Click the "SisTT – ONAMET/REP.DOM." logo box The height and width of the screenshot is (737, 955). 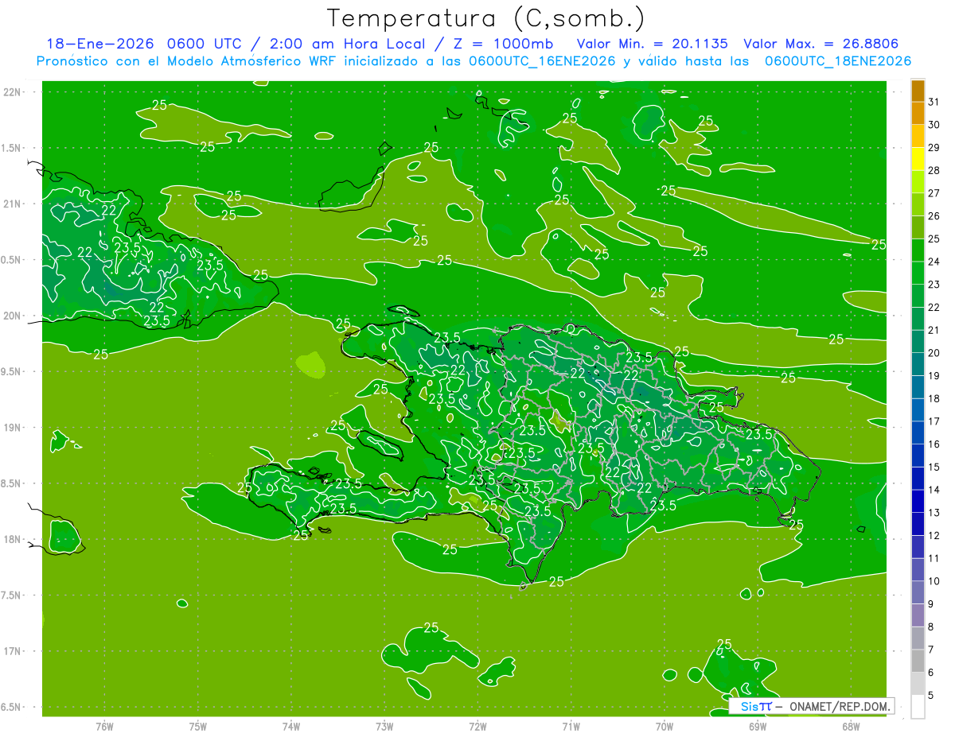click(x=811, y=706)
